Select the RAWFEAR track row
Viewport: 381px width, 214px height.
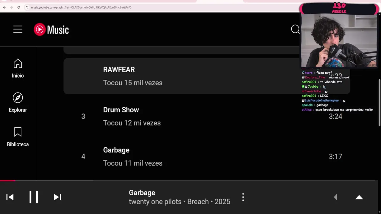pyautogui.click(x=207, y=76)
